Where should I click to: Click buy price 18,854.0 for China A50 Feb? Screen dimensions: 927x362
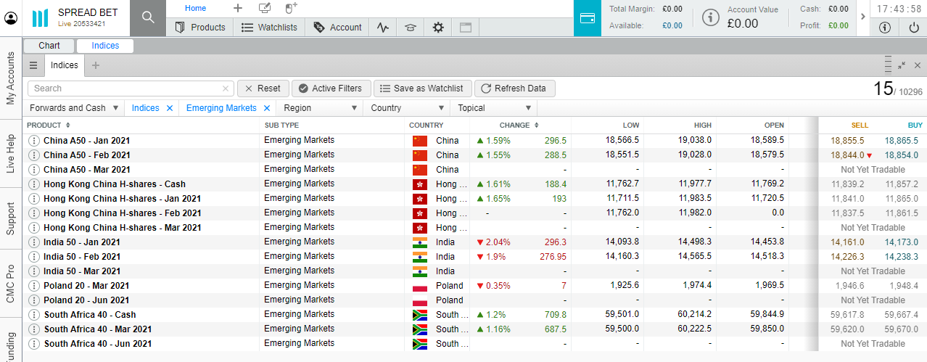(x=901, y=155)
